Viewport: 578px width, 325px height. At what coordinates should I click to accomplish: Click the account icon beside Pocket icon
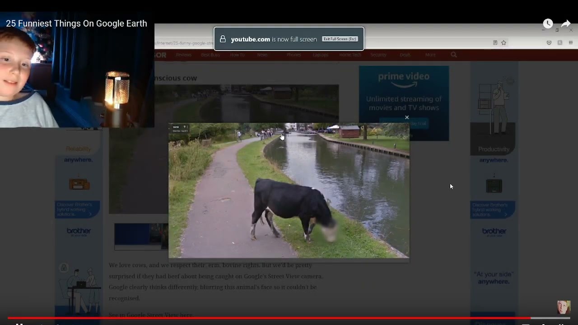pyautogui.click(x=560, y=43)
